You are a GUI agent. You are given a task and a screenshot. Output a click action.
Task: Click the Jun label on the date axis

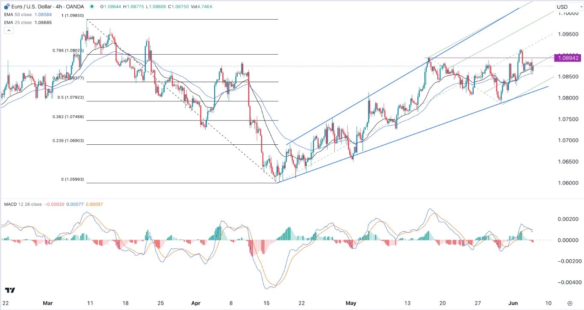click(513, 303)
